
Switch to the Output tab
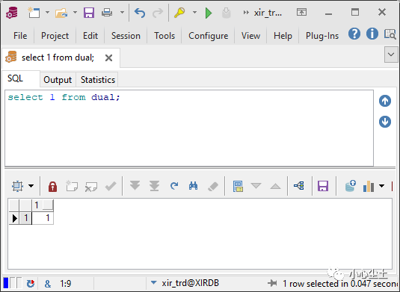58,80
